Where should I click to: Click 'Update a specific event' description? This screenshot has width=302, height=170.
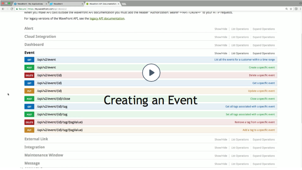pyautogui.click(x=261, y=91)
